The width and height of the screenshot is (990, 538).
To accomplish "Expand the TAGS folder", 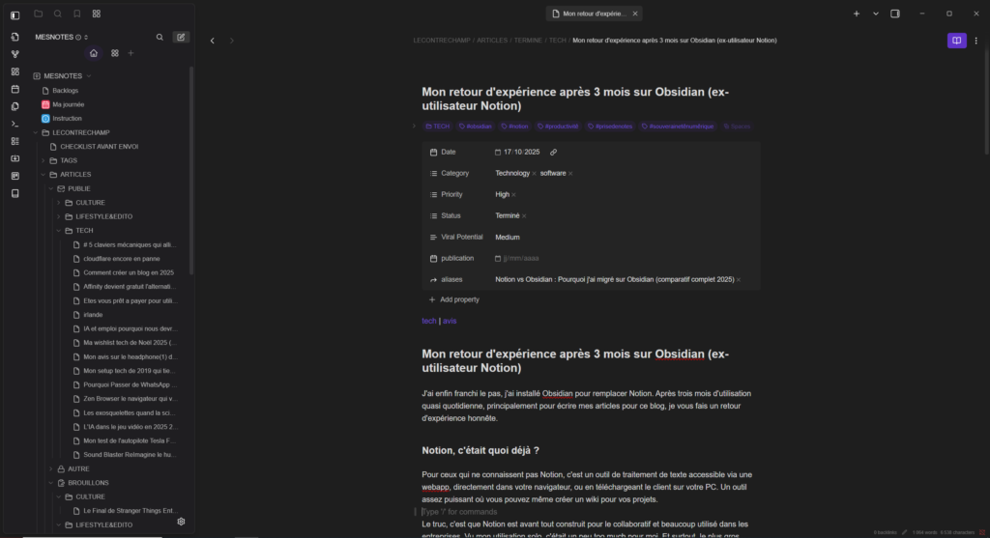I will click(x=44, y=161).
